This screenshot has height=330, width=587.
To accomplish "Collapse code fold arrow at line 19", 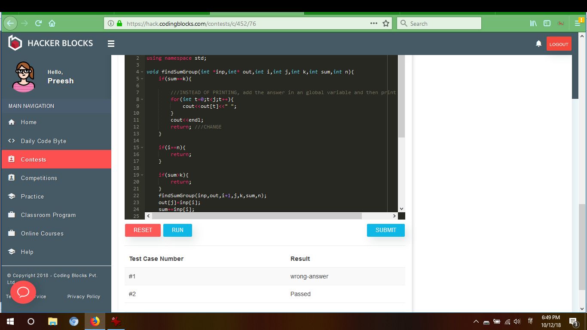I will point(142,175).
